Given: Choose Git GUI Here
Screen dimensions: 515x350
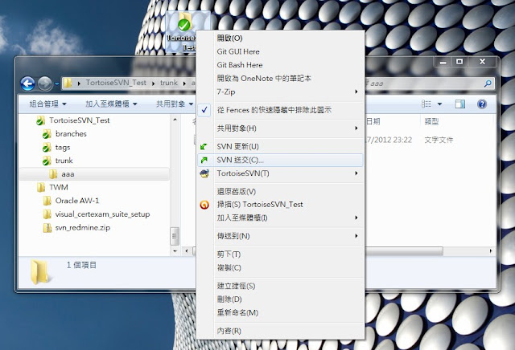Looking at the screenshot, I should coord(281,51).
